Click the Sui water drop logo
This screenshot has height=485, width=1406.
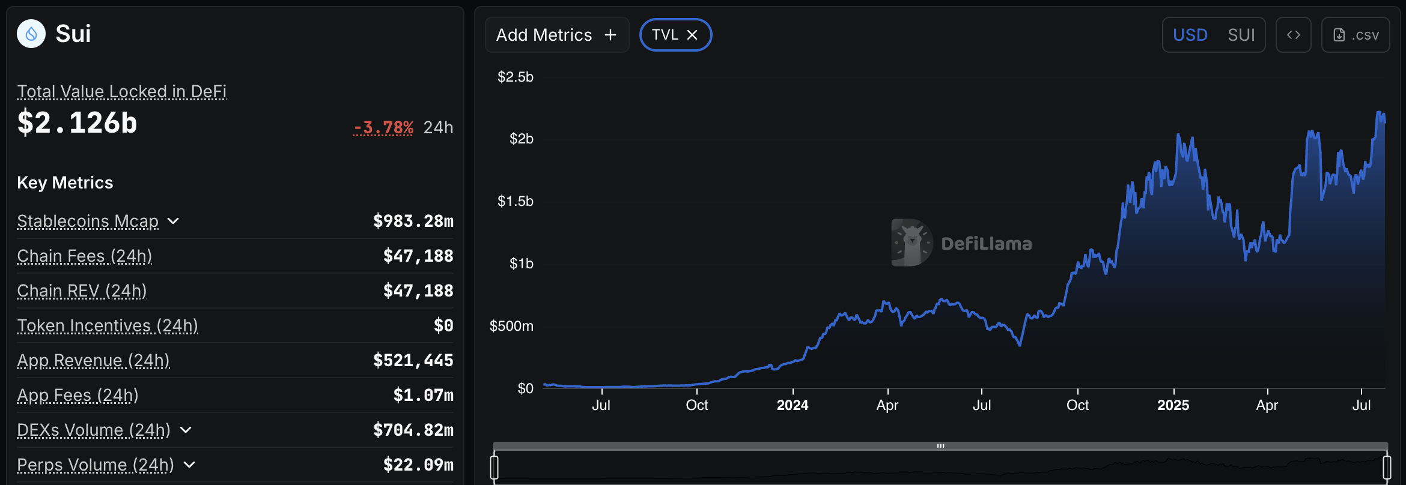[x=31, y=34]
